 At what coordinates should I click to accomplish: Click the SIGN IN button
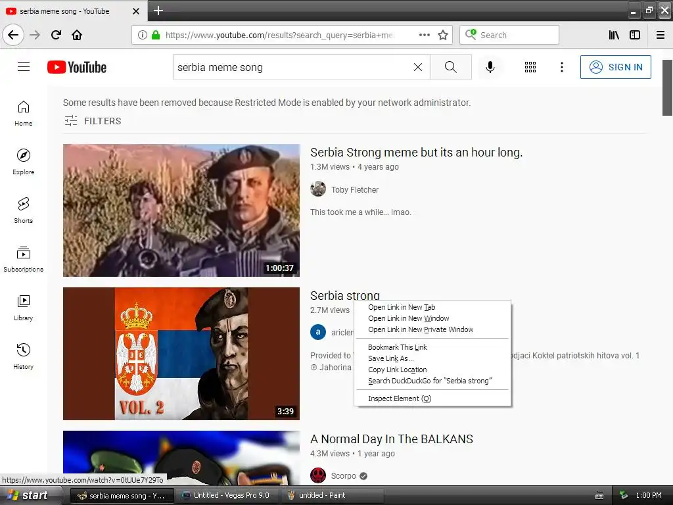coord(615,67)
